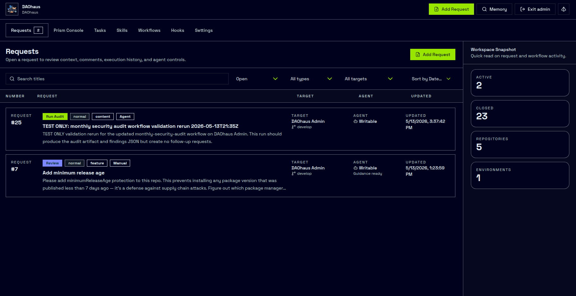Click the Agent tag on request #25
Viewport: 576px width, 296px height.
[125, 117]
